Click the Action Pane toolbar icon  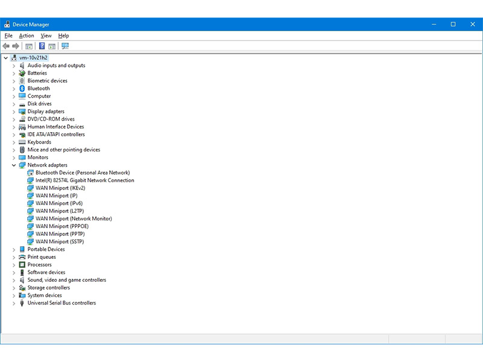coord(52,46)
